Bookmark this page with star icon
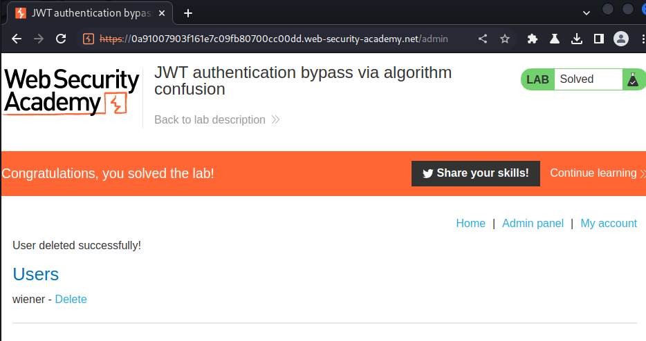Viewport: 646px width, 341px height. point(505,39)
